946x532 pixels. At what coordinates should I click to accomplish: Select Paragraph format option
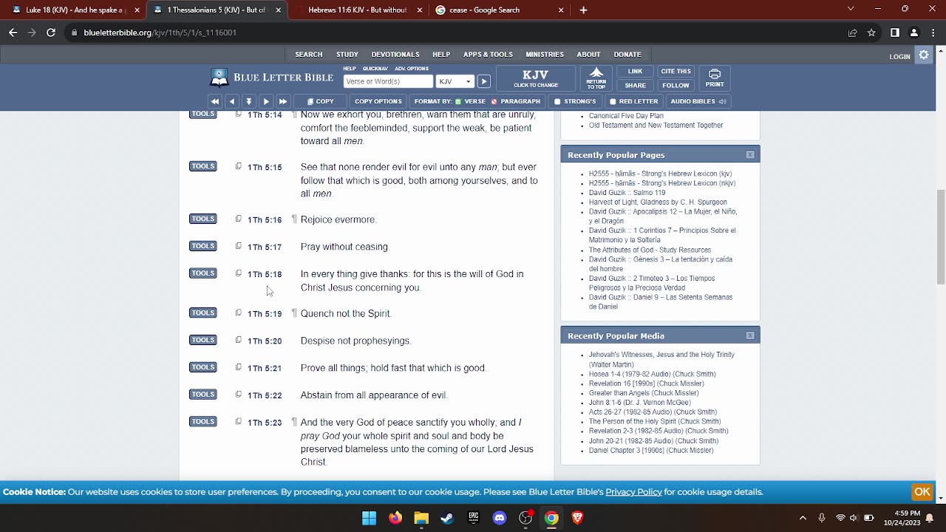(516, 101)
